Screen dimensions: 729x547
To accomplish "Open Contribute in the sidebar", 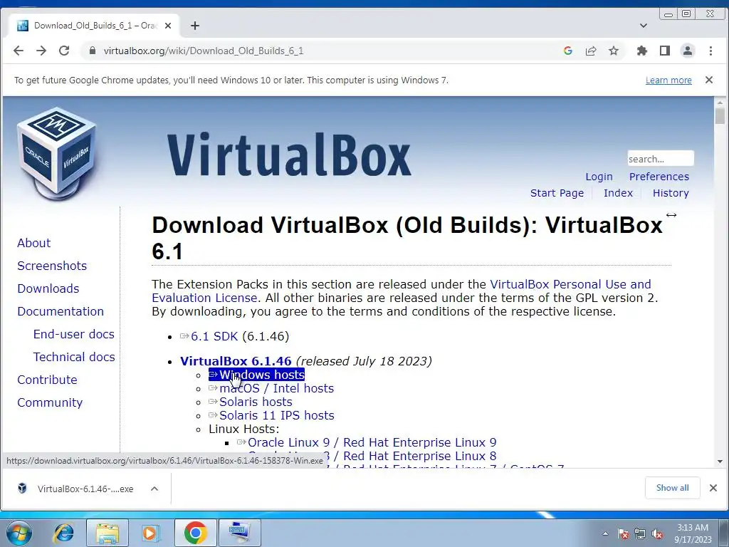I will click(x=48, y=380).
